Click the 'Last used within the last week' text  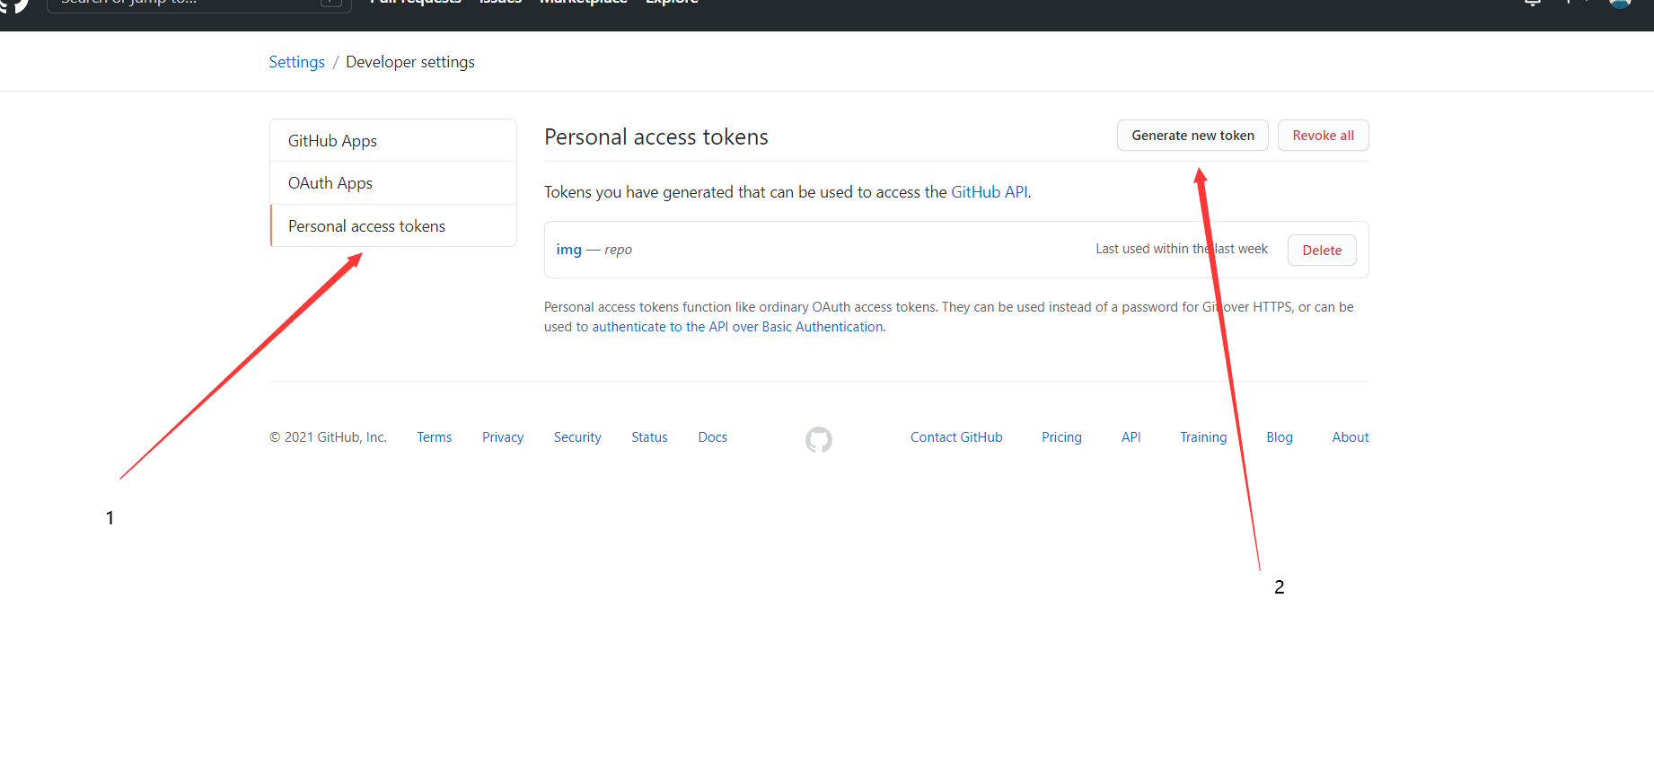tap(1182, 249)
